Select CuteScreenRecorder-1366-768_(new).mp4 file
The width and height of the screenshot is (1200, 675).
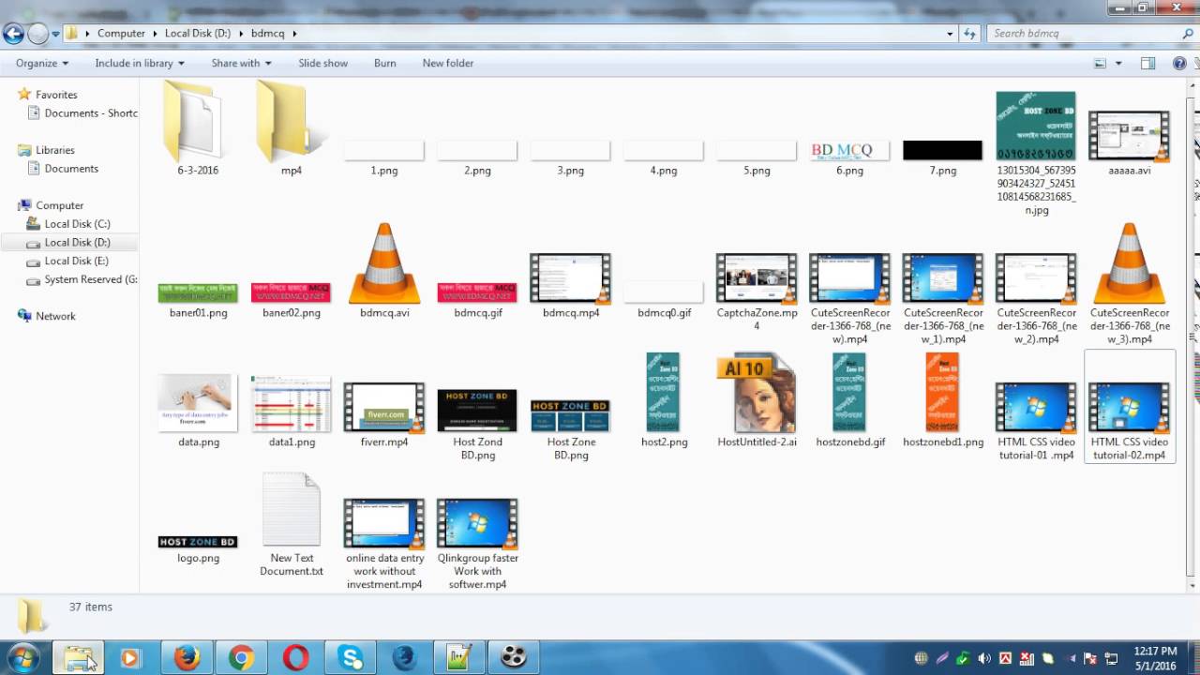[x=849, y=299]
